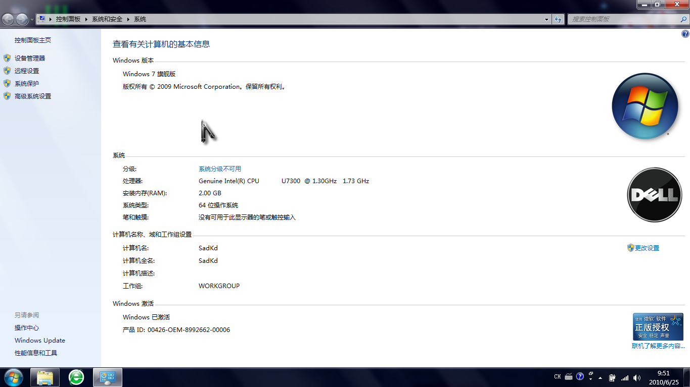Click the 系统分级不可用 link
Screen dimensions: 690x387
click(x=220, y=169)
